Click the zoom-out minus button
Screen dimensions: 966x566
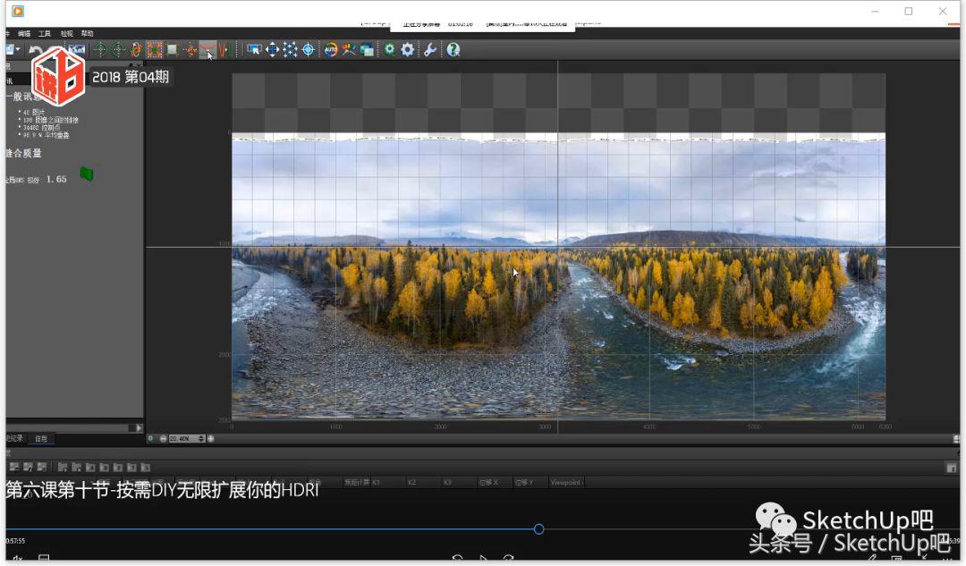click(x=163, y=438)
